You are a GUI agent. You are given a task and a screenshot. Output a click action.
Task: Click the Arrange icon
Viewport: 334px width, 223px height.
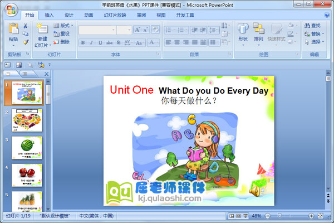(x=259, y=28)
